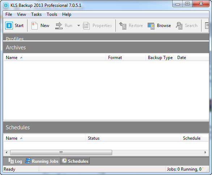The width and height of the screenshot is (212, 175).
Task: Open the Help menu
Action: tap(67, 14)
